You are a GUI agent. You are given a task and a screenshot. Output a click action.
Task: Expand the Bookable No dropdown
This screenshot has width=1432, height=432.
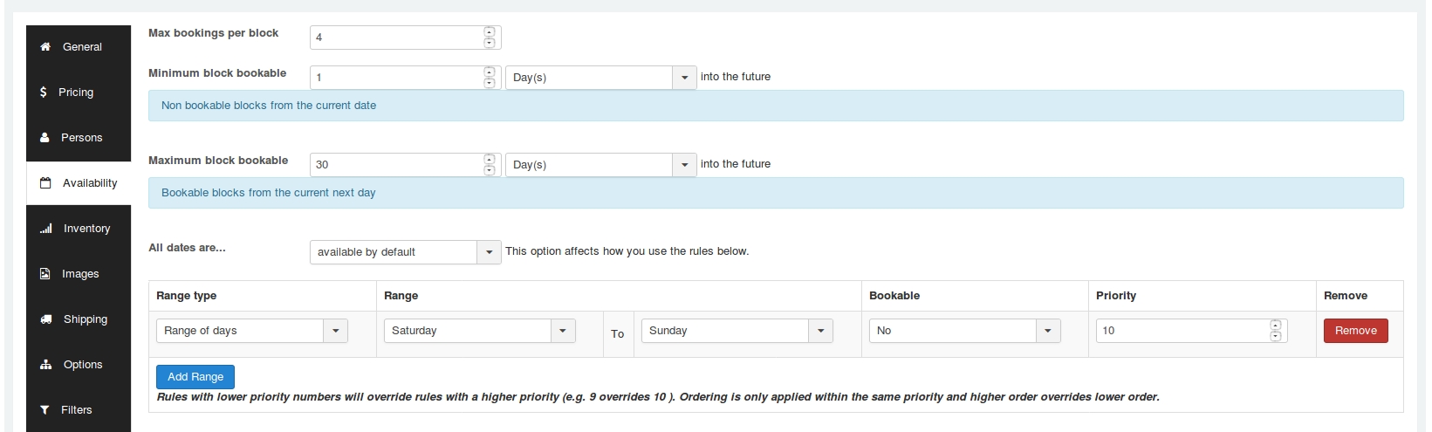coord(964,331)
